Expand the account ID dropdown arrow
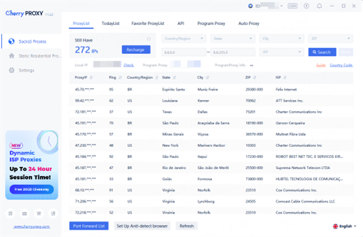This screenshot has height=237, width=363. pyautogui.click(x=282, y=6)
